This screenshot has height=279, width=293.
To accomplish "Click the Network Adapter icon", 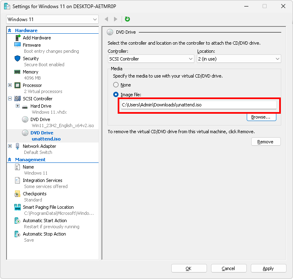I will point(17,146).
